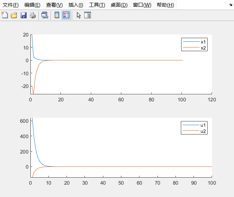Click the dock arrow at the menu bar's right end
Image resolution: width=234 pixels, height=197 pixels.
[230, 4]
